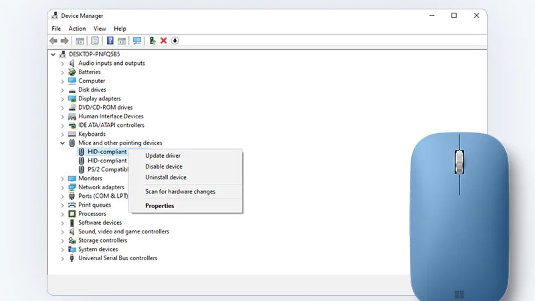Screen dimensions: 535x301
Task: Expand Universal Serial Bus controllers
Action: pos(63,258)
